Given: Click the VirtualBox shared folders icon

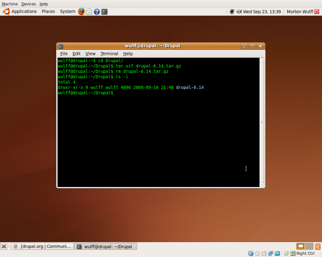Looking at the screenshot, I should coord(277,254).
